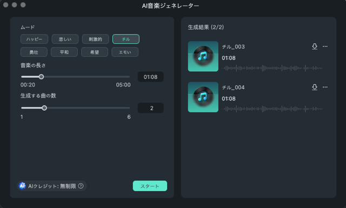Play the チル_003 album thumbnail
This screenshot has height=208, width=346.
(x=203, y=56)
